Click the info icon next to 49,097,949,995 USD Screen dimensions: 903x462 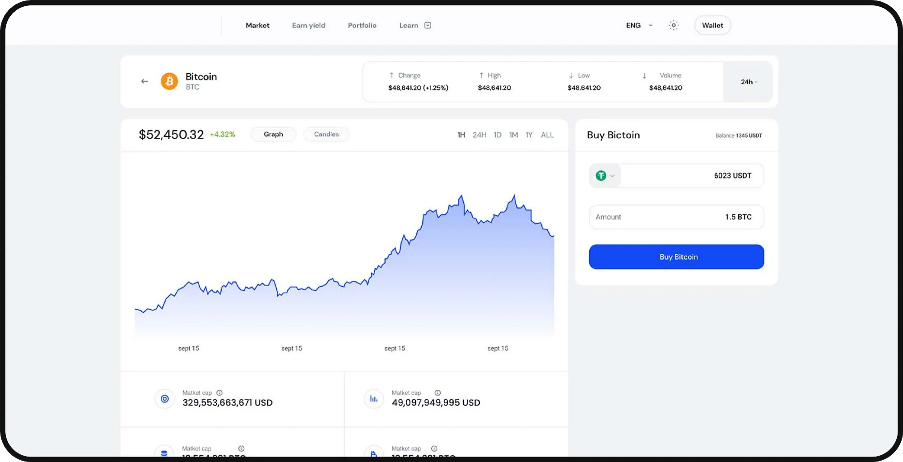(x=438, y=393)
